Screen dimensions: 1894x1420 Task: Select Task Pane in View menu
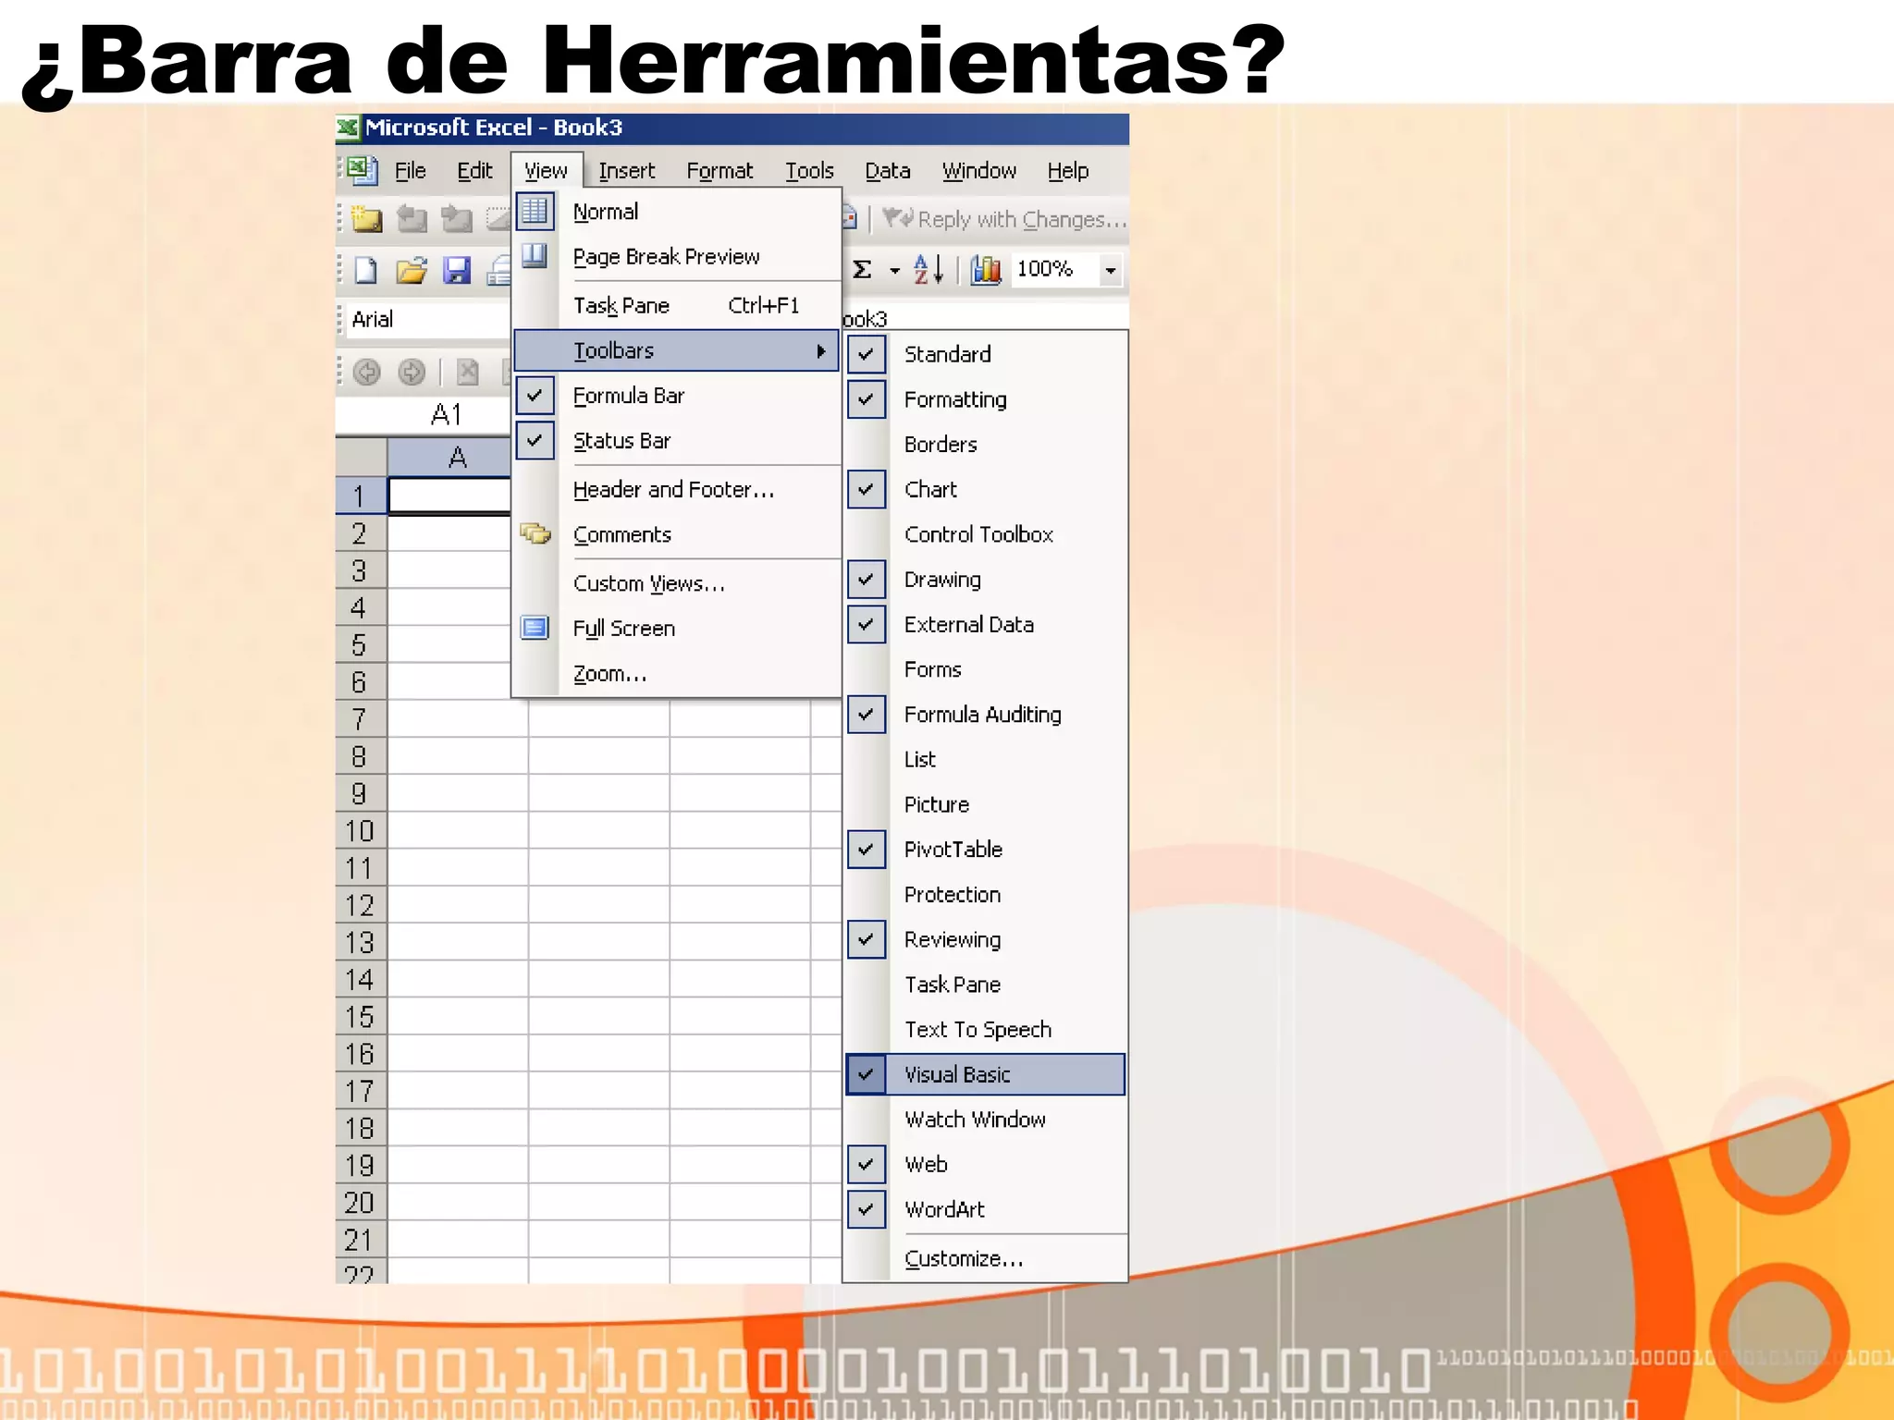[677, 305]
